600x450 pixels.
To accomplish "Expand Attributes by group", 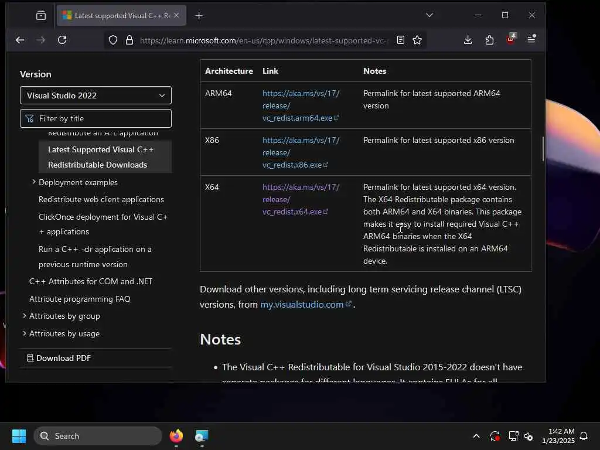I will [x=25, y=316].
